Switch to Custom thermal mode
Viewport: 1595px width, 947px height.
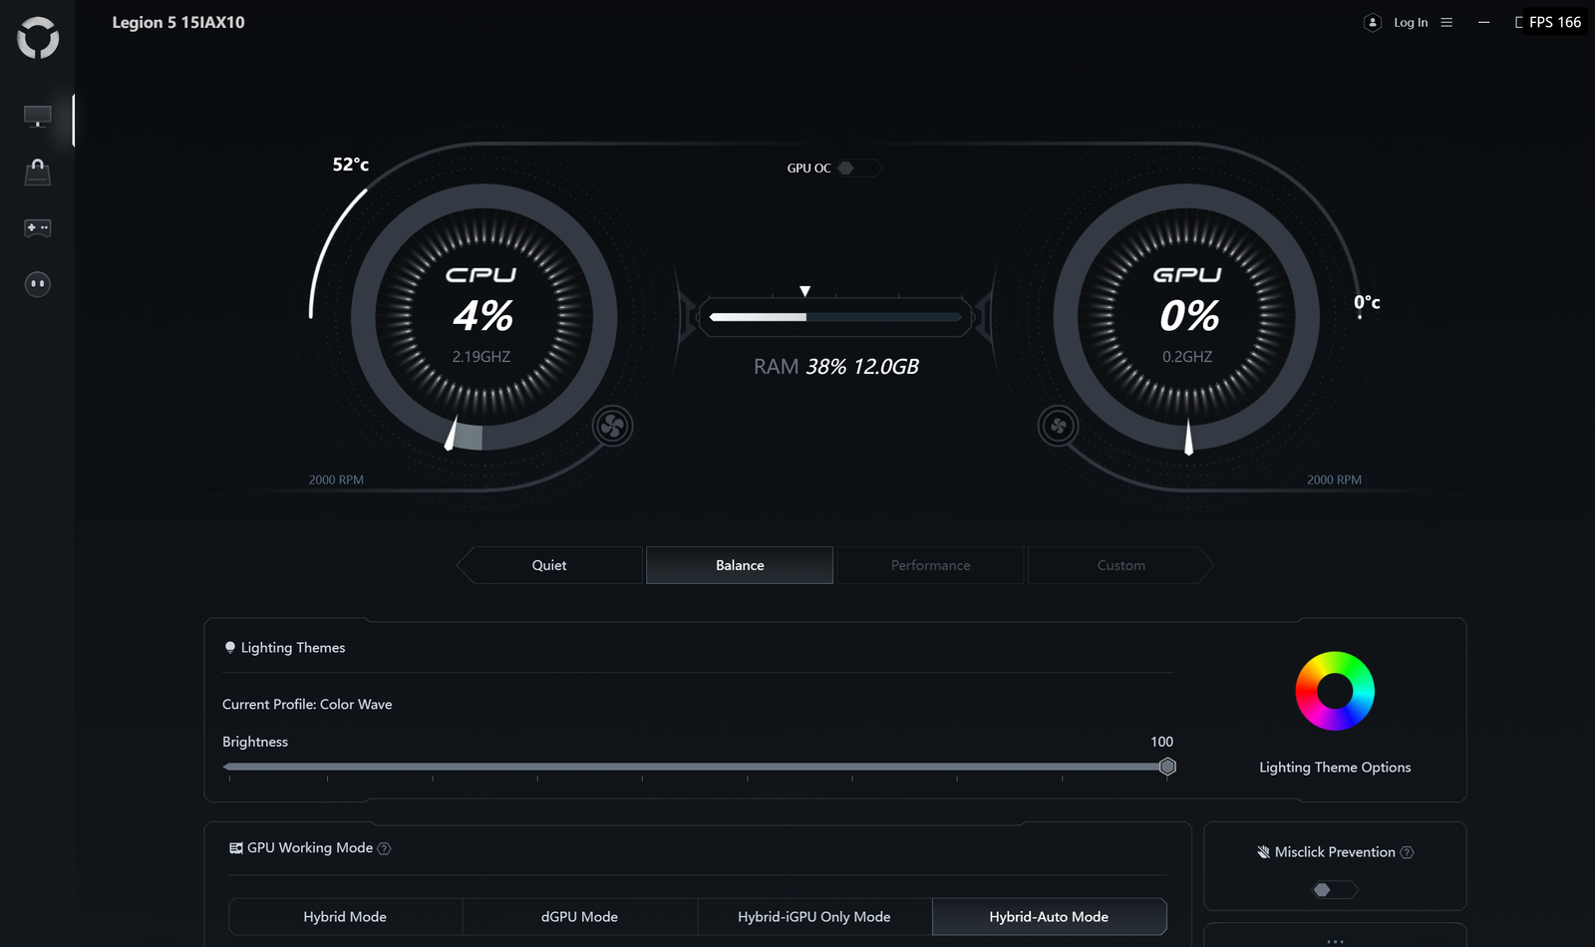[x=1121, y=565]
